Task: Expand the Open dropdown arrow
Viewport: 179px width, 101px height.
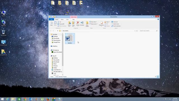Action: 110,22
